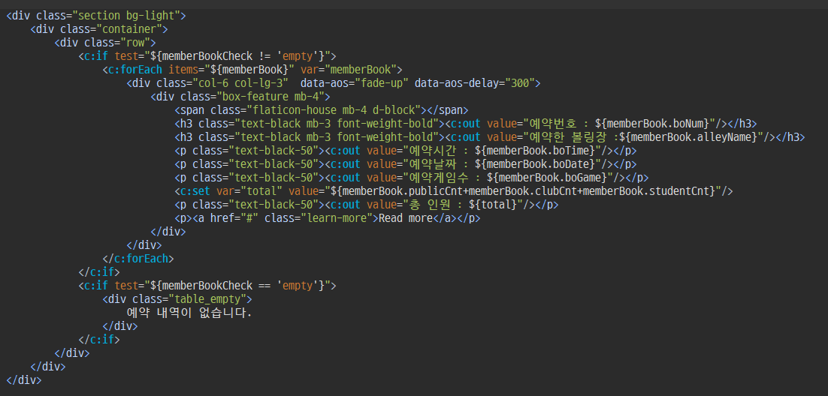Image resolution: width=828 pixels, height=396 pixels.
Task: Click the "learn-more" class value
Action: [337, 218]
